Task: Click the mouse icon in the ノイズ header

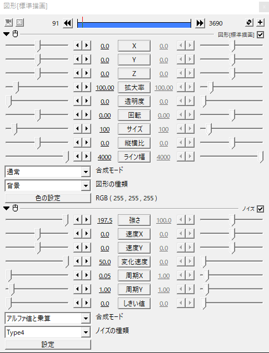Action: pos(15,208)
